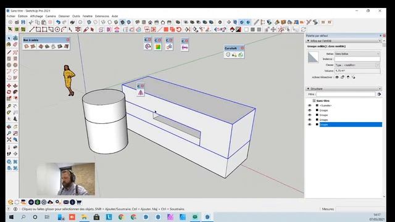This screenshot has height=222, width=395.
Task: Close the Curviloft floating toolbar
Action: [x=242, y=48]
